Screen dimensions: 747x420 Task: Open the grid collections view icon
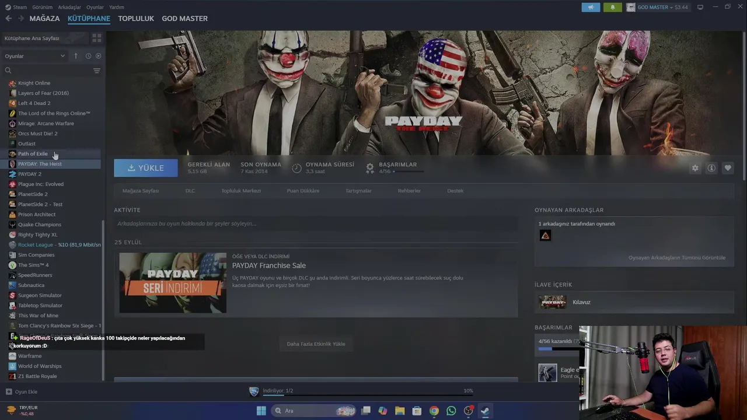(97, 38)
